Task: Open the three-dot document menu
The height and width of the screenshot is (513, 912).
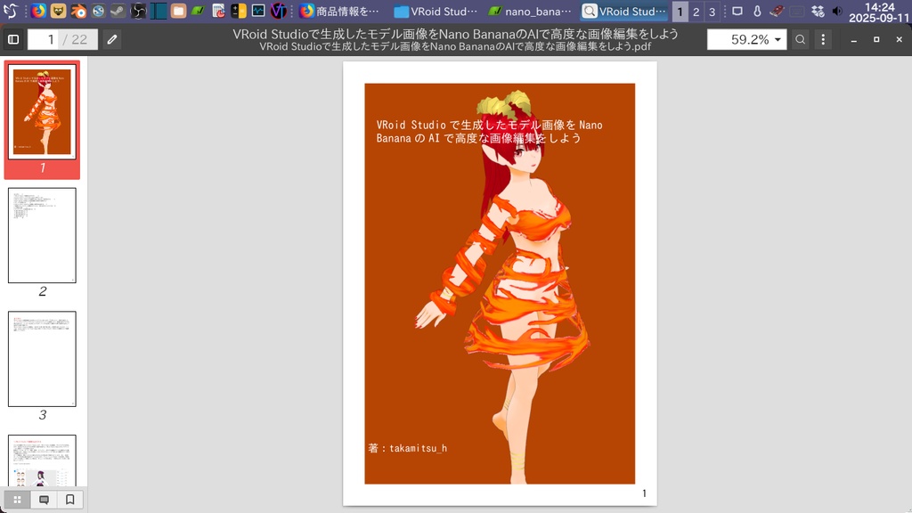Action: pyautogui.click(x=823, y=39)
